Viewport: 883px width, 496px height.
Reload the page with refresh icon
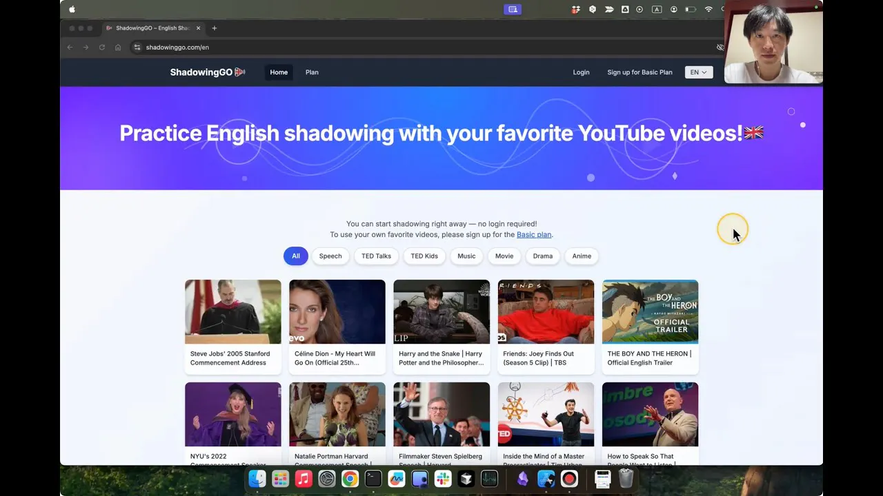pyautogui.click(x=102, y=48)
